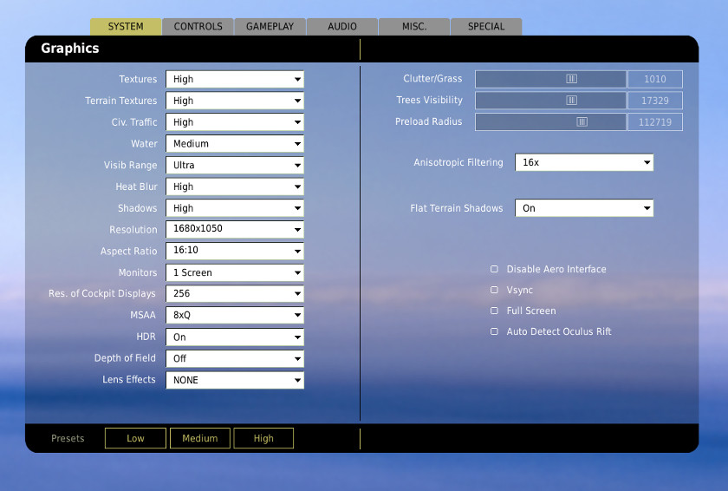Expand the Textures dropdown
The image size is (728, 491).
click(235, 80)
